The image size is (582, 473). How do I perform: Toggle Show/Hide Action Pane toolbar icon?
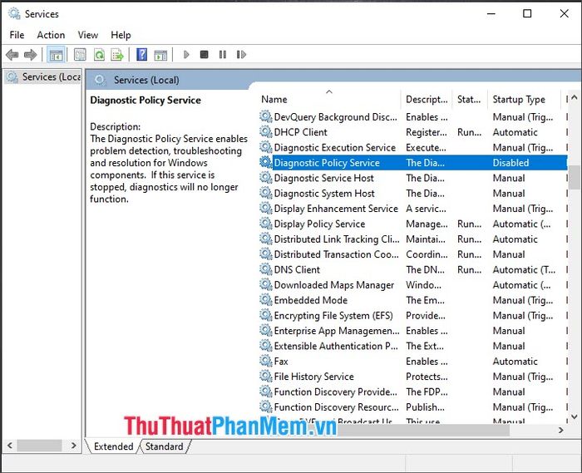coord(160,55)
